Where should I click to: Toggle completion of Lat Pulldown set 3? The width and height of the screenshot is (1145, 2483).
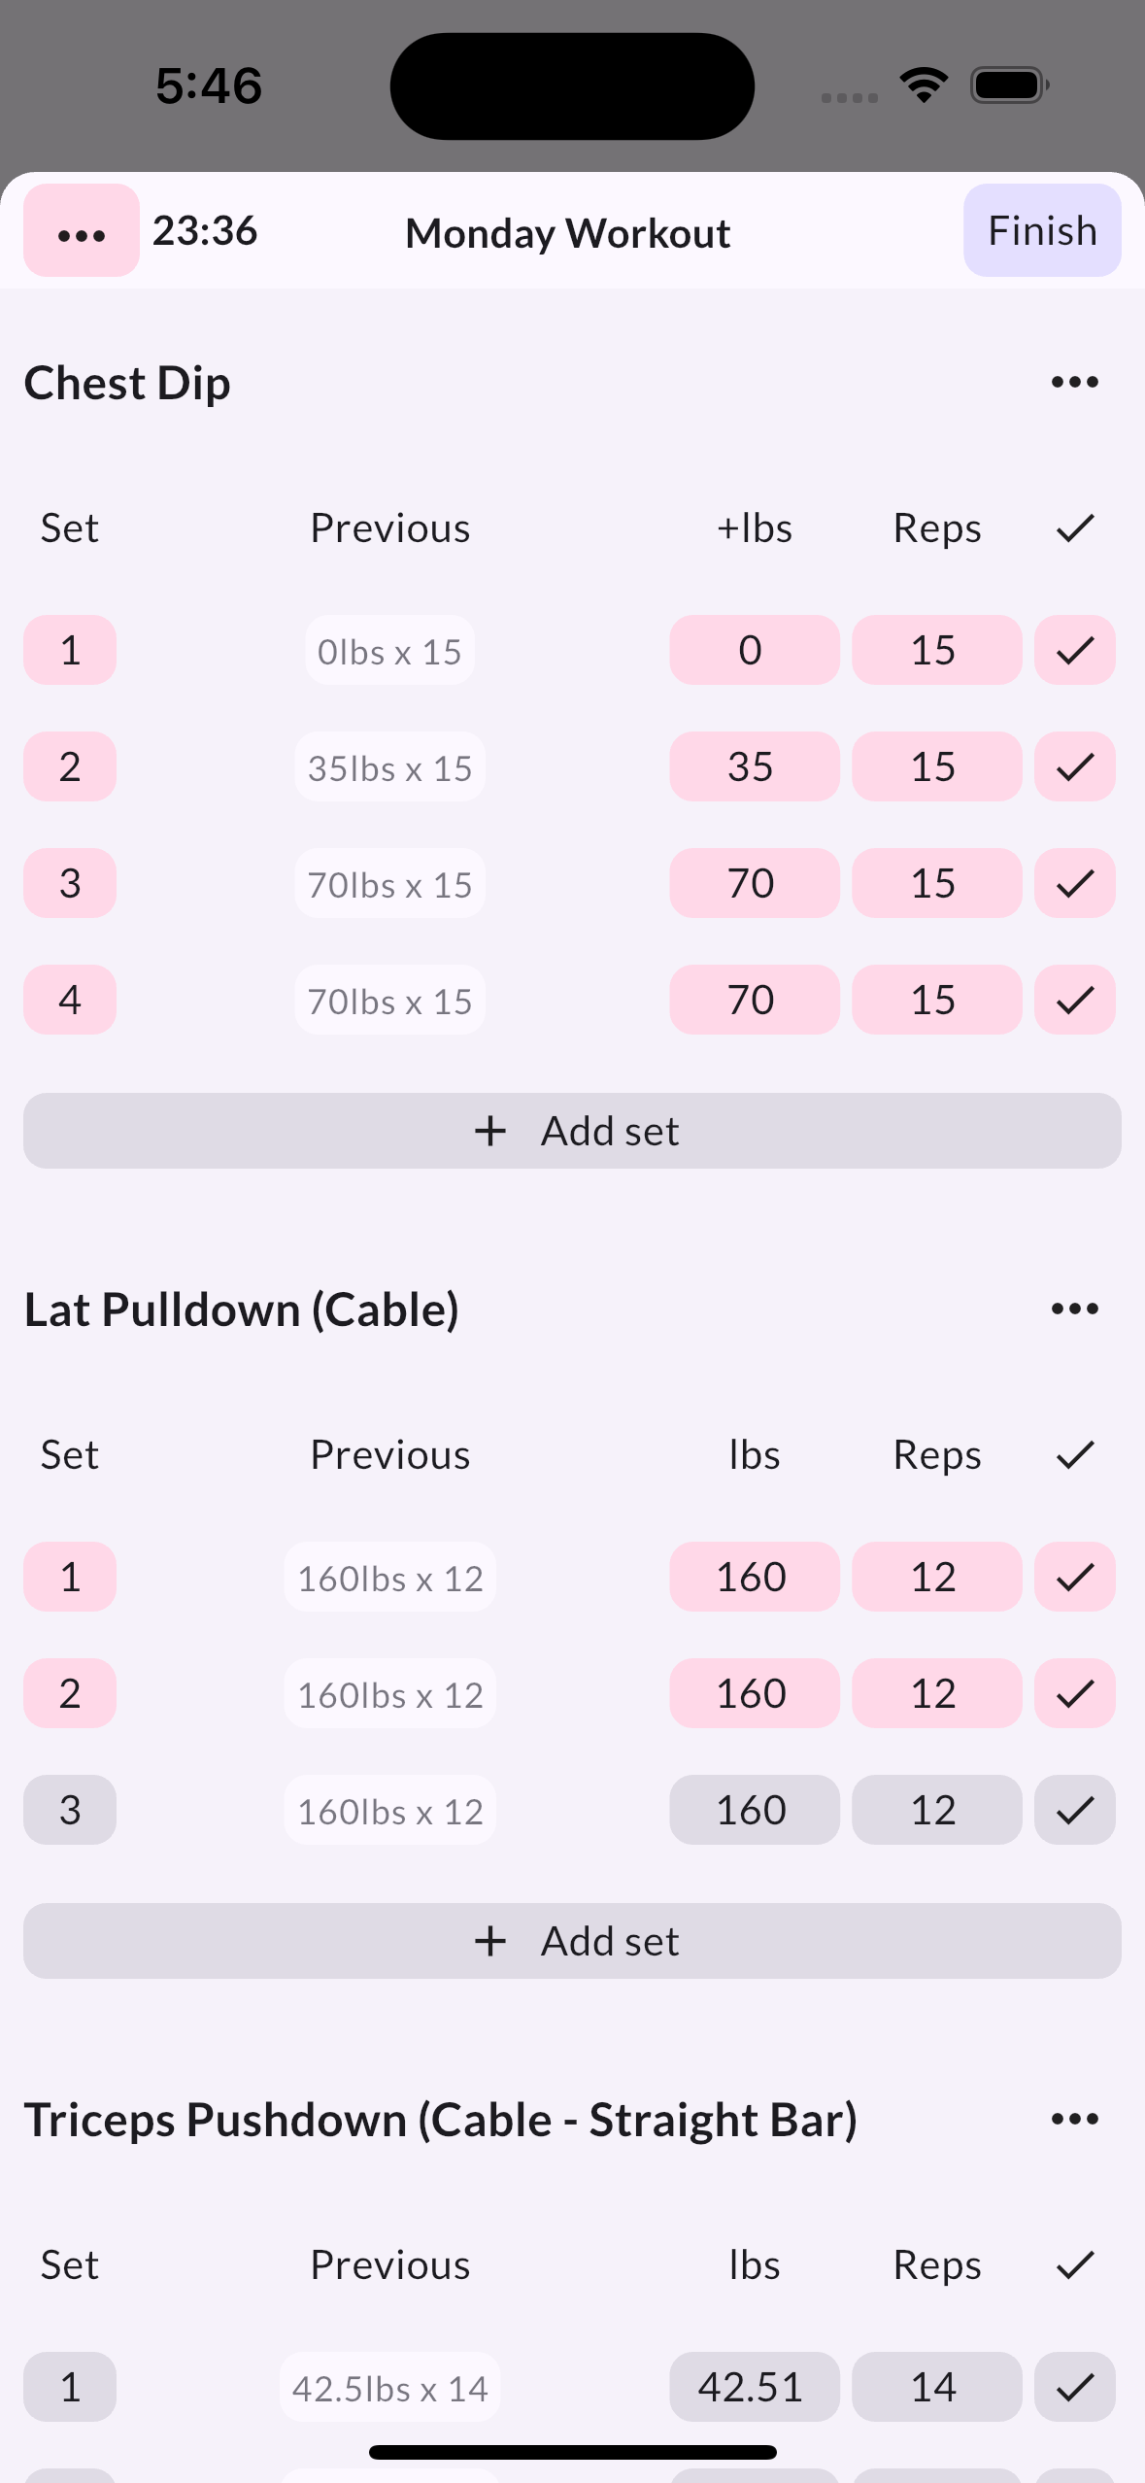1074,1809
